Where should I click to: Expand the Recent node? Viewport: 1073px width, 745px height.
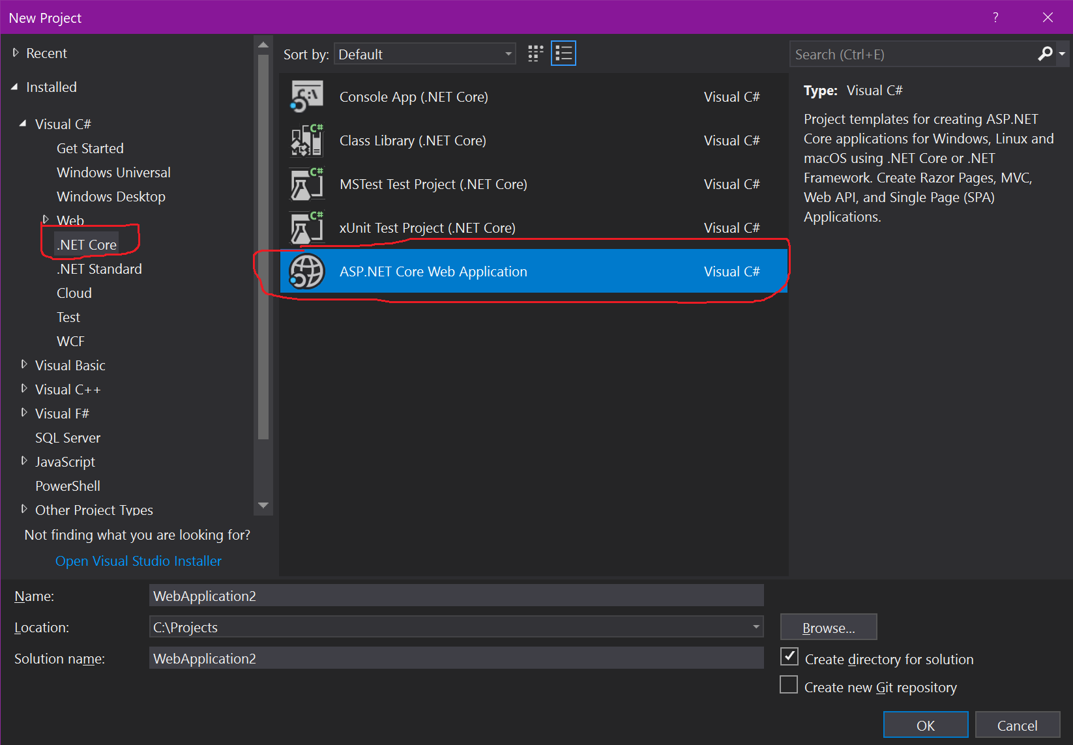(x=16, y=53)
